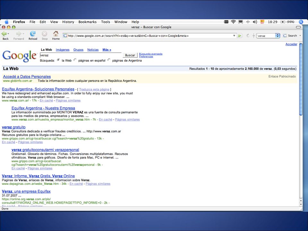The image size is (308, 231).
Task: Click the green Go arrow beside the URL
Action: (x=240, y=36)
